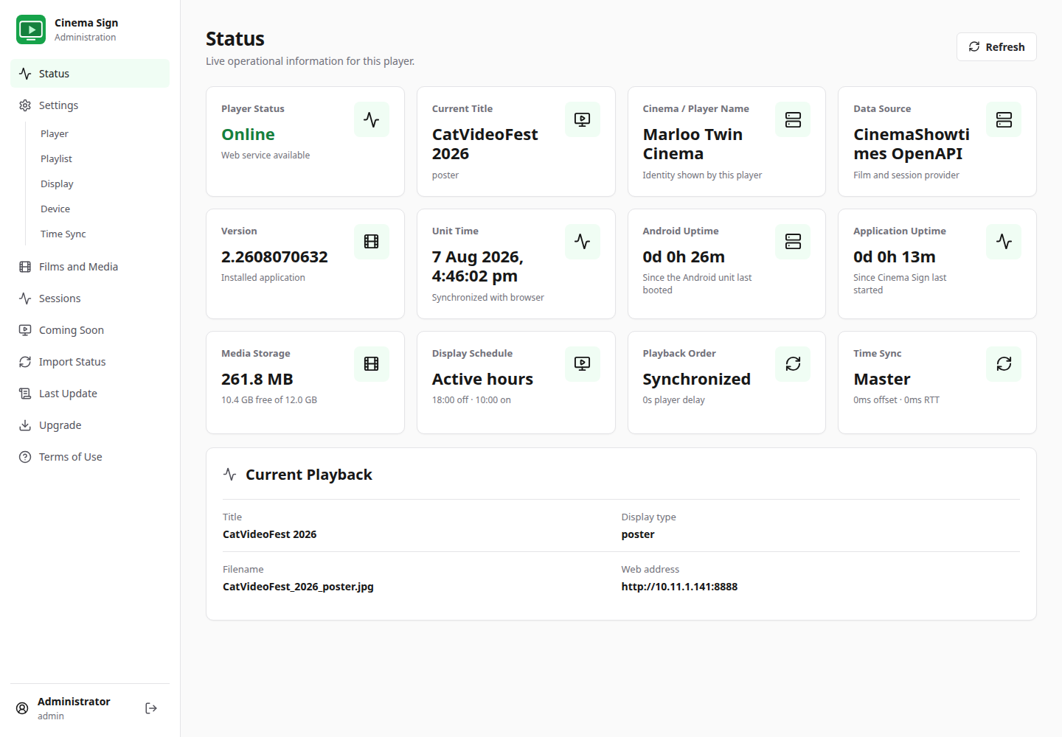Click the 18:00 off · 10:00 on text
The width and height of the screenshot is (1062, 737).
471,400
